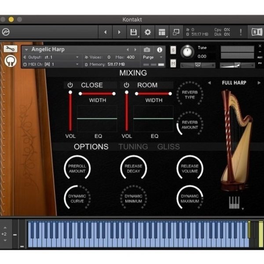Switch to the GLISS tab
Image resolution: width=264 pixels, height=264 pixels.
pos(169,147)
